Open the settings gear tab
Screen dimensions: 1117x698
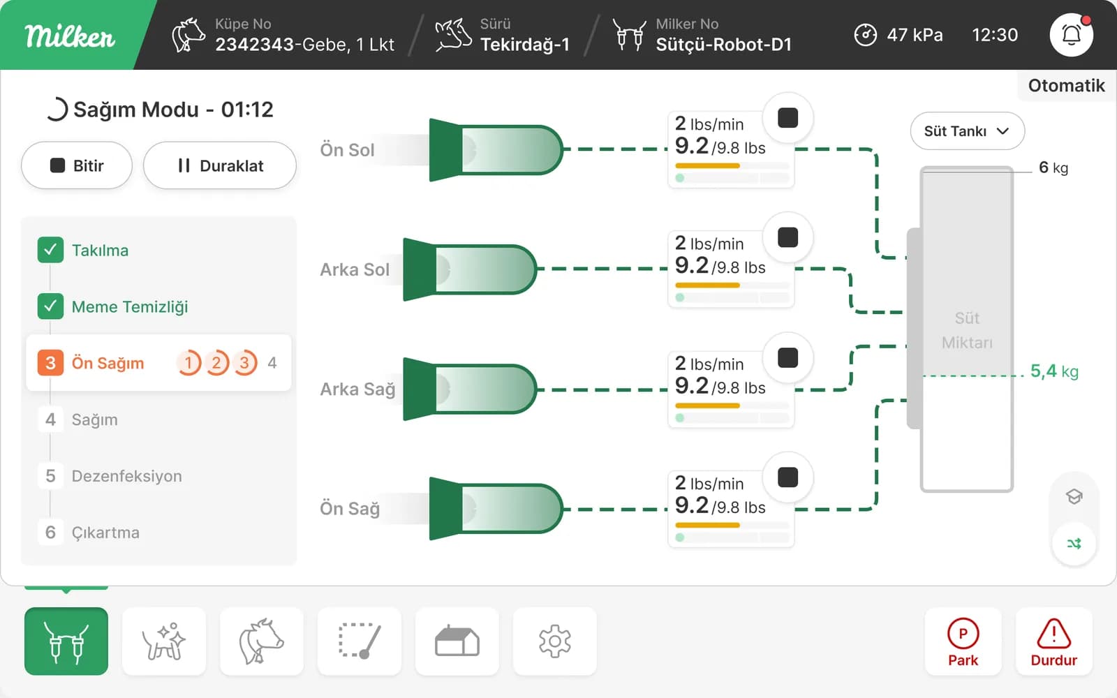(x=555, y=641)
